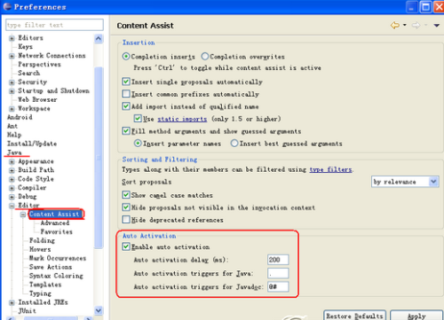Expand the Appearance node under Java
Viewport: 444px width, 320px height.
point(12,161)
